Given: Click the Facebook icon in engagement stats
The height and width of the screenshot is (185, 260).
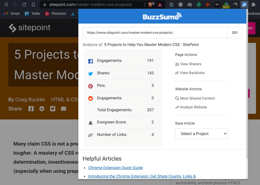Looking at the screenshot, I should [x=91, y=61].
